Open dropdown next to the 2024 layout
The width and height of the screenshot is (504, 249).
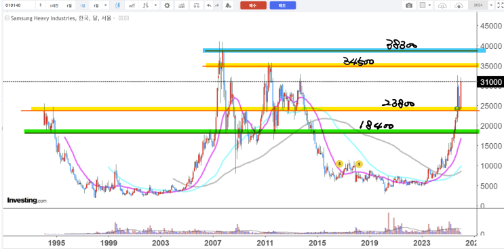(x=491, y=5)
